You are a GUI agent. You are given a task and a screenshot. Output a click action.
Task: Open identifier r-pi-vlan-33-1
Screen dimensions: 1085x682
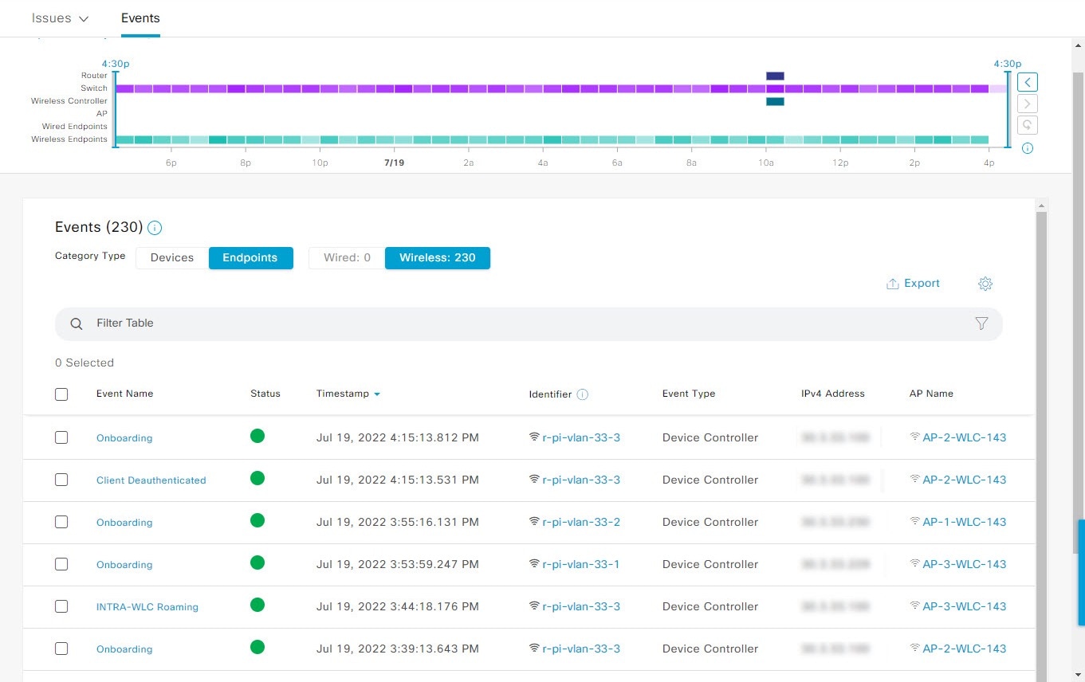click(x=581, y=564)
